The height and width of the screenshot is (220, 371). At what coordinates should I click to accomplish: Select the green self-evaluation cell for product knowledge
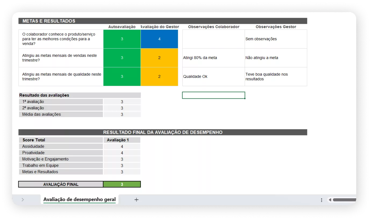point(122,39)
